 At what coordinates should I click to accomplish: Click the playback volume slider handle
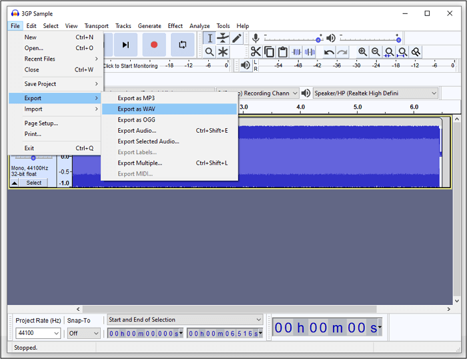click(x=398, y=40)
